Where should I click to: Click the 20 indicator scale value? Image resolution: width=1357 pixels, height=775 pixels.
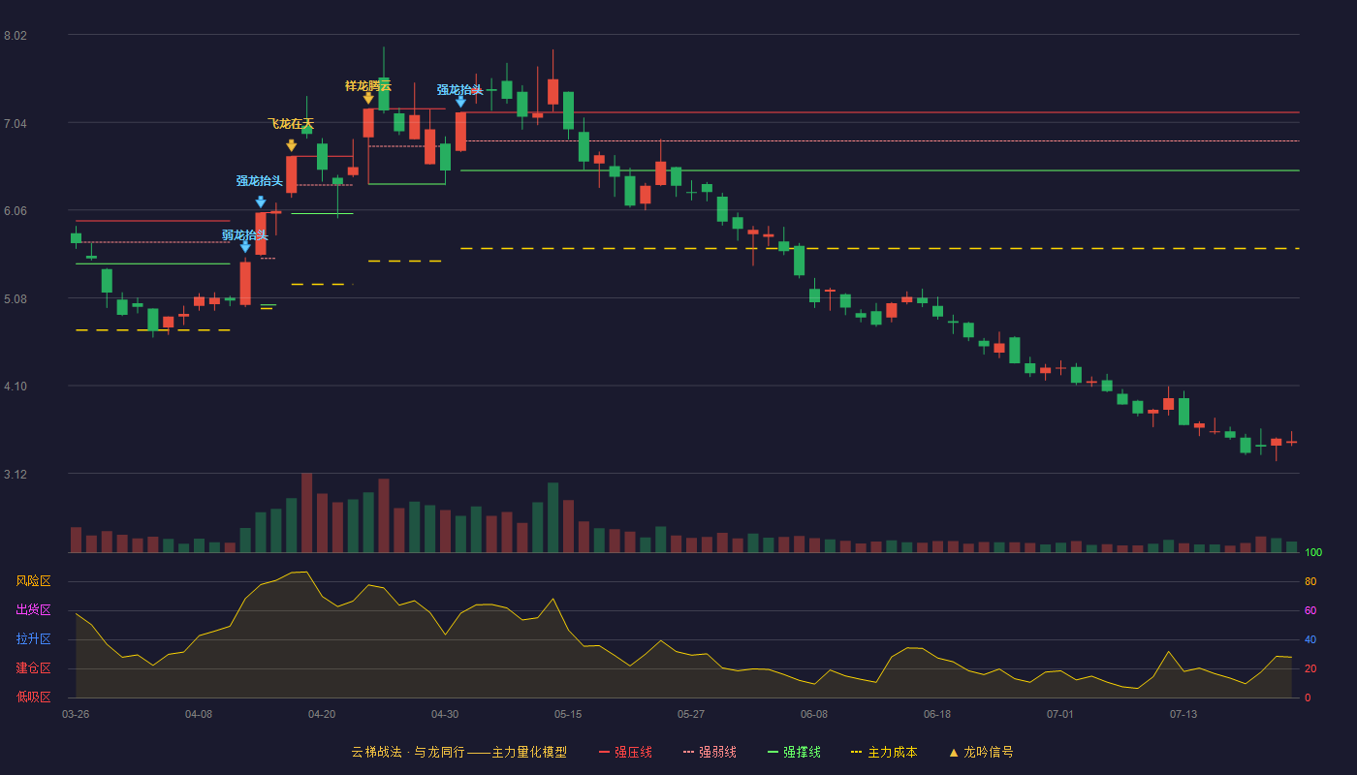pos(1310,669)
